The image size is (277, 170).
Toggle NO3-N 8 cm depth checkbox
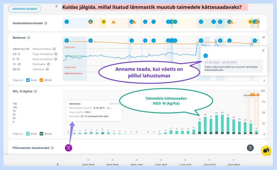pyautogui.click(x=28, y=134)
